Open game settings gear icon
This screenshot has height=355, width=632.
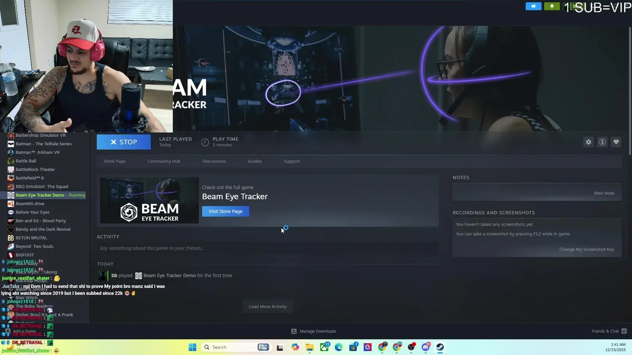(x=589, y=142)
